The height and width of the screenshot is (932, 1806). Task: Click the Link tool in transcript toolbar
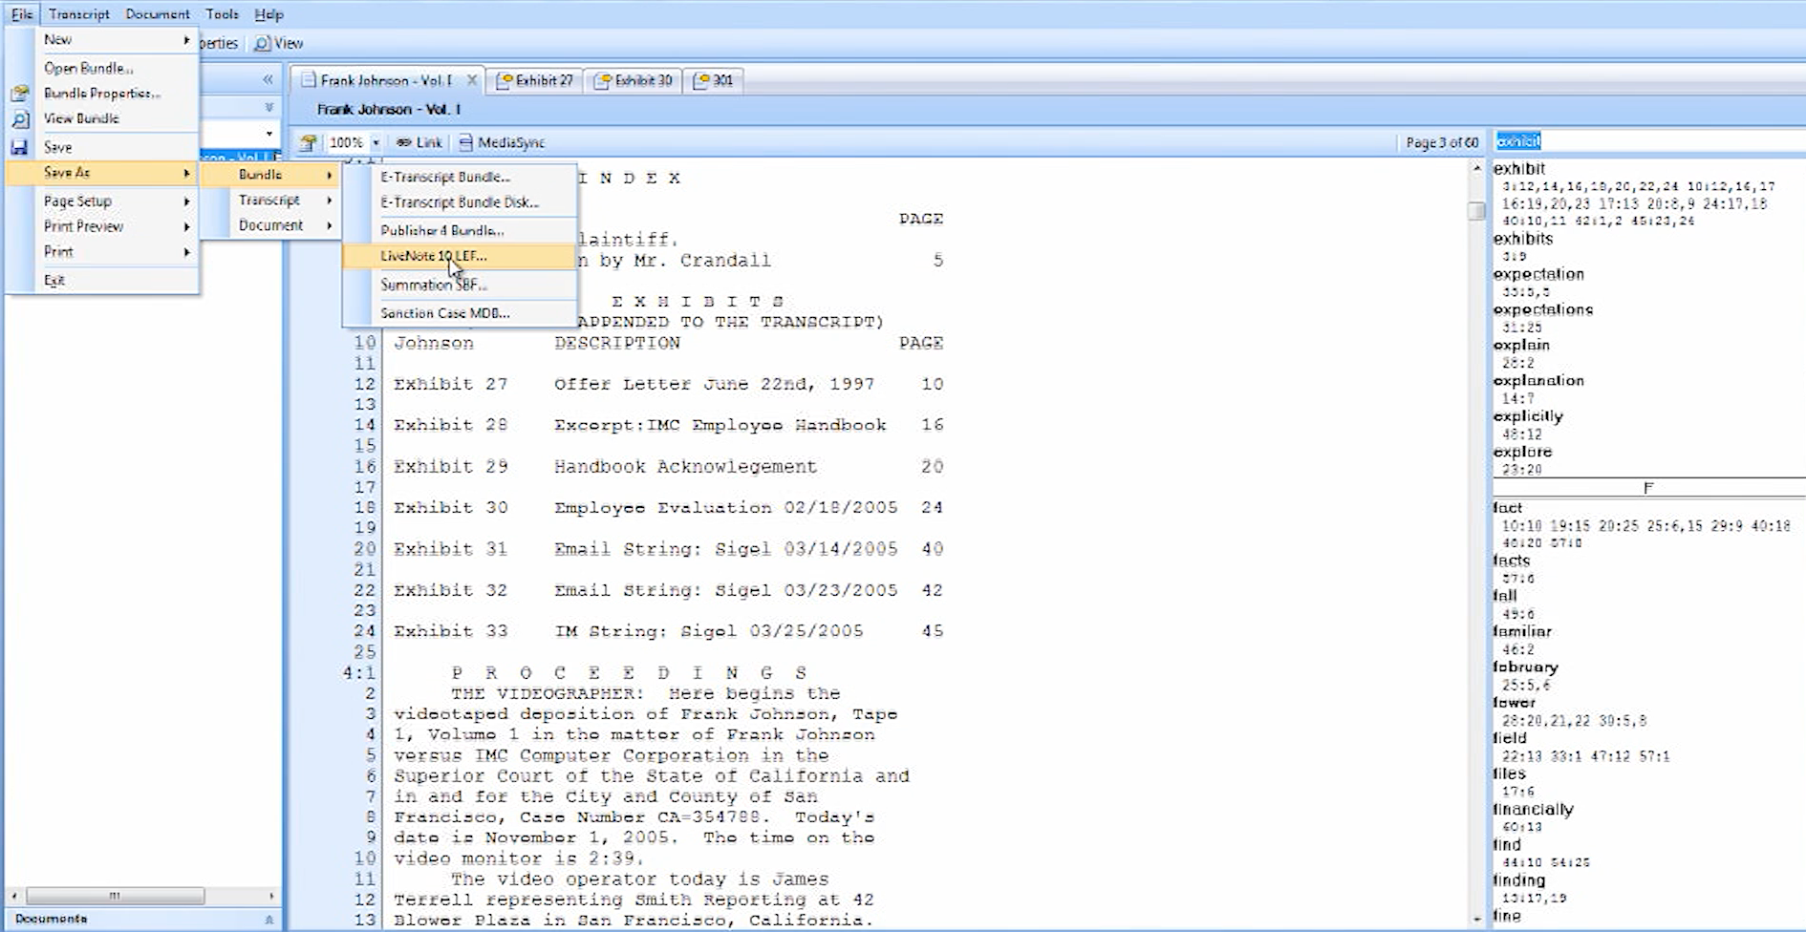[x=419, y=142]
